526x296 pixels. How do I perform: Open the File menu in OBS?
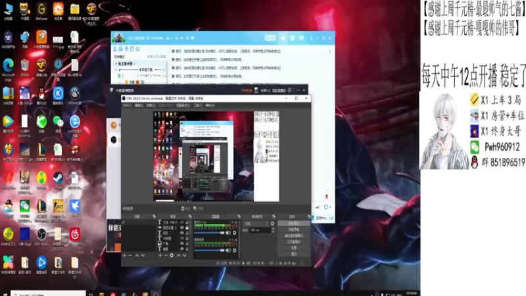pos(127,105)
